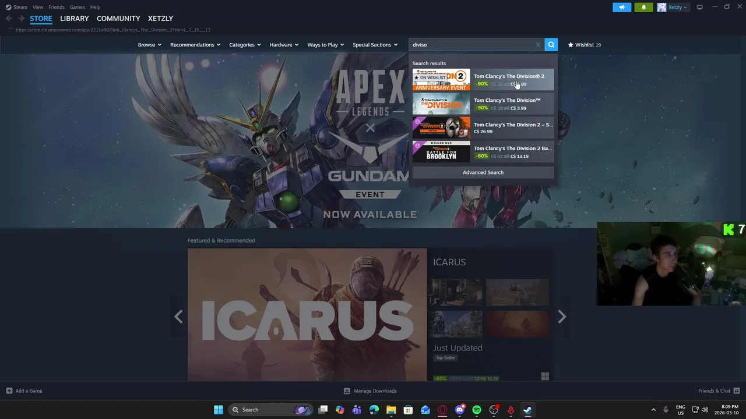Open Microsoft Store from the taskbar
The height and width of the screenshot is (419, 746).
(x=408, y=410)
